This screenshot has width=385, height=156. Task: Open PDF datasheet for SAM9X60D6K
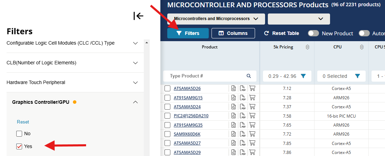pyautogui.click(x=243, y=134)
